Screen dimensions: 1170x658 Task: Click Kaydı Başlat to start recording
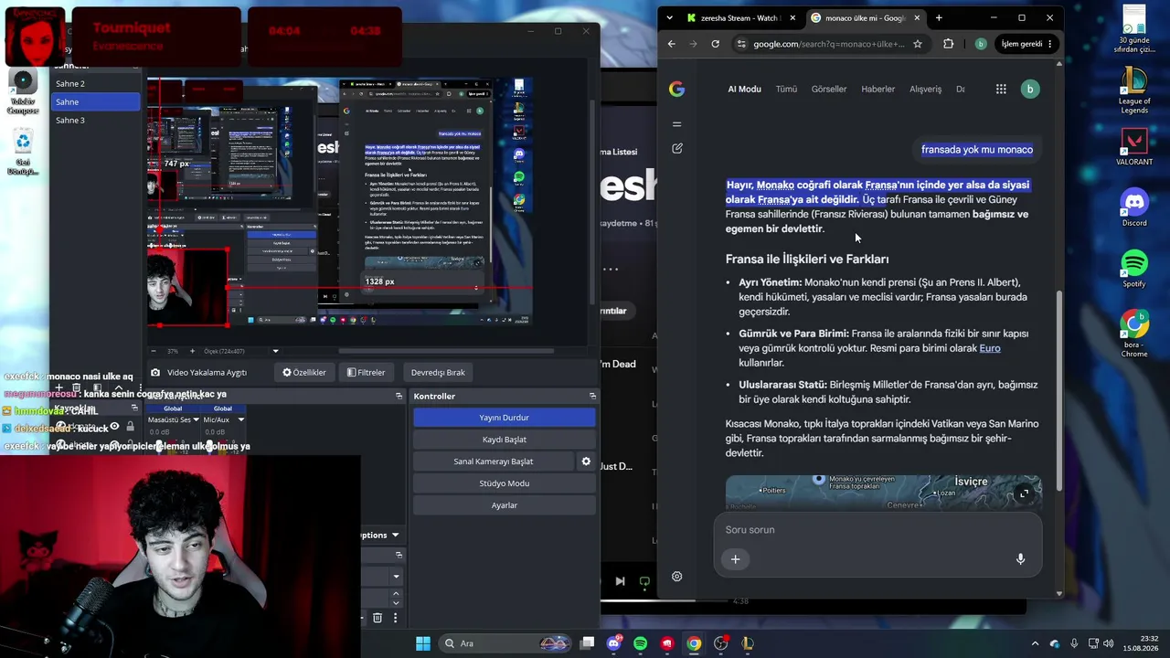tap(504, 440)
